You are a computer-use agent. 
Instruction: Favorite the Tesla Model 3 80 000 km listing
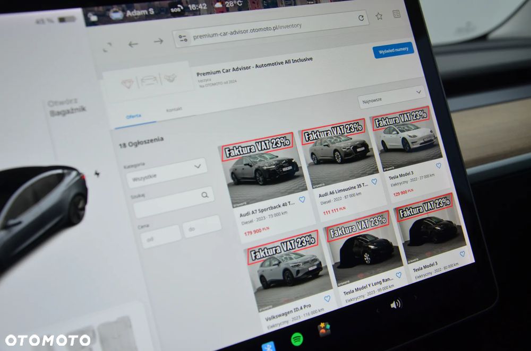463,254
